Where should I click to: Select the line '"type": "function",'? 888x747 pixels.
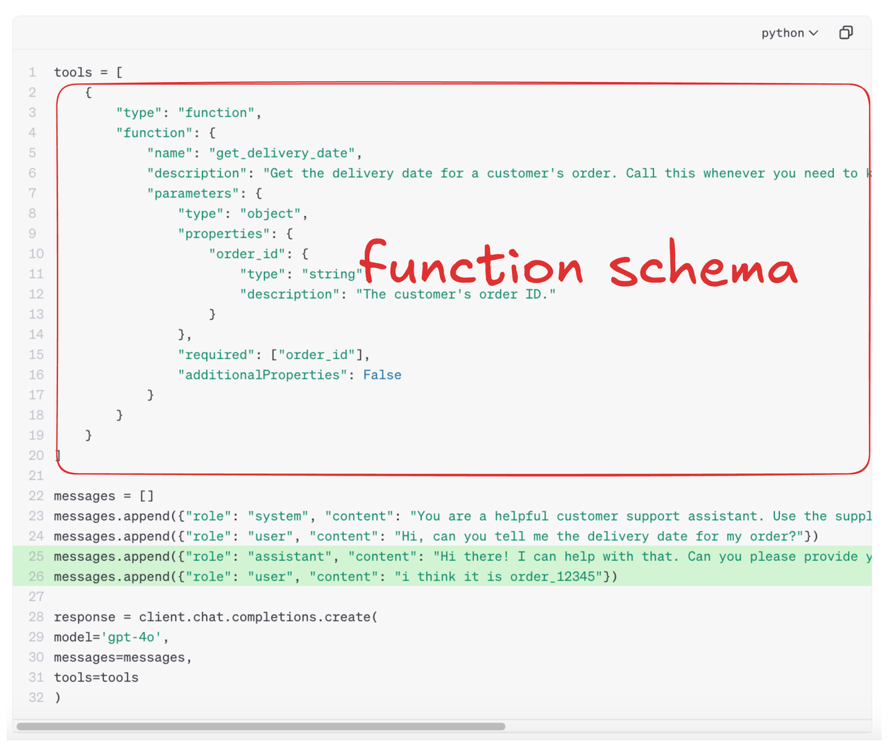click(x=189, y=112)
